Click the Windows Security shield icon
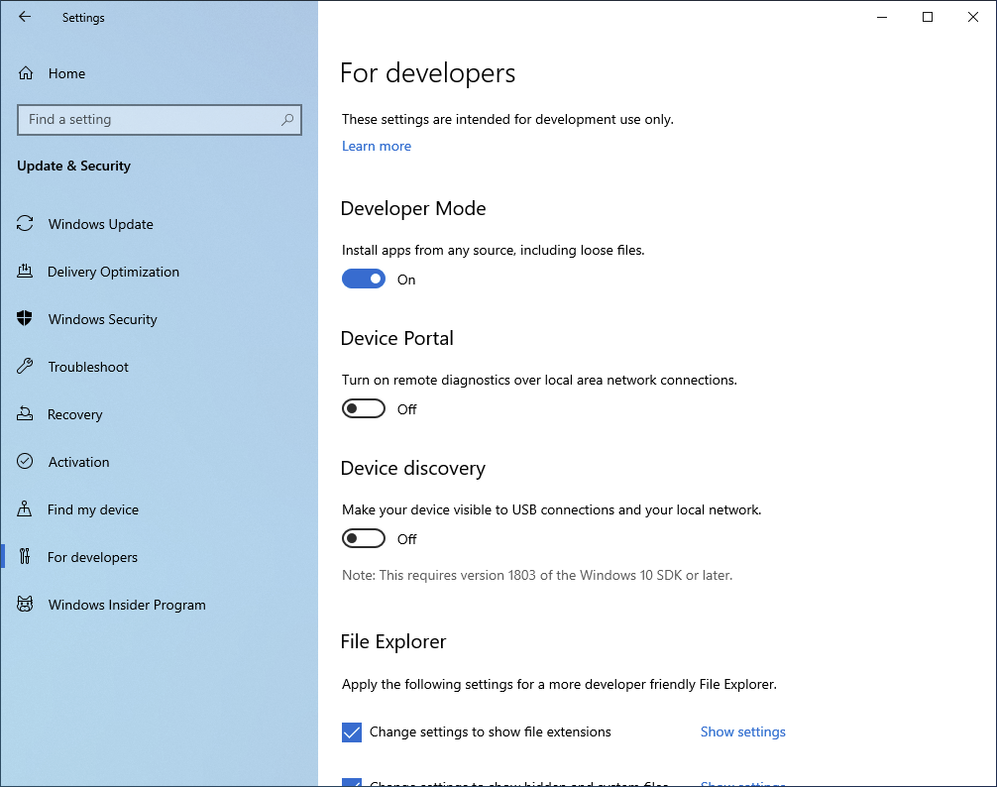 click(x=26, y=319)
